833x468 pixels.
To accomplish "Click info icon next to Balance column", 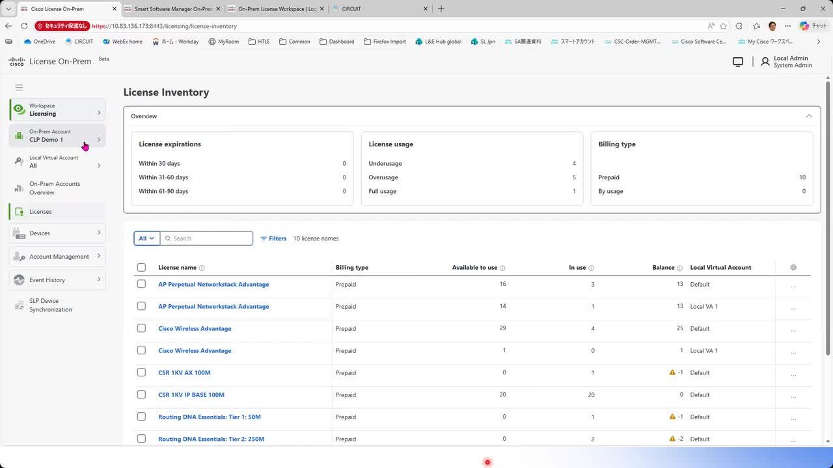I will pos(679,268).
